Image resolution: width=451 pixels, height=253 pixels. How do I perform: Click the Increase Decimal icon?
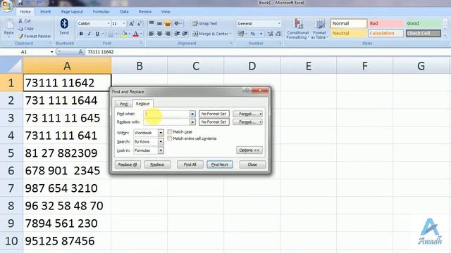270,34
